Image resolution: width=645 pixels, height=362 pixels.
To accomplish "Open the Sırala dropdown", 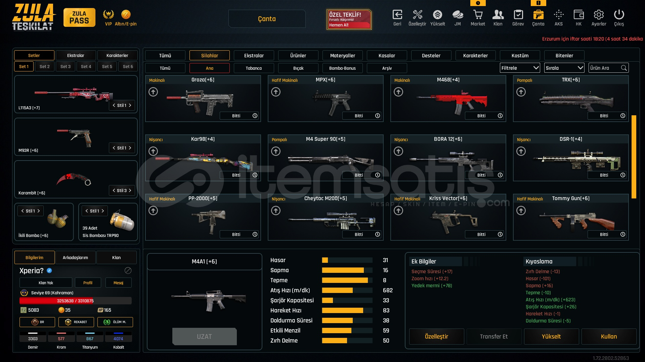I will coord(564,68).
